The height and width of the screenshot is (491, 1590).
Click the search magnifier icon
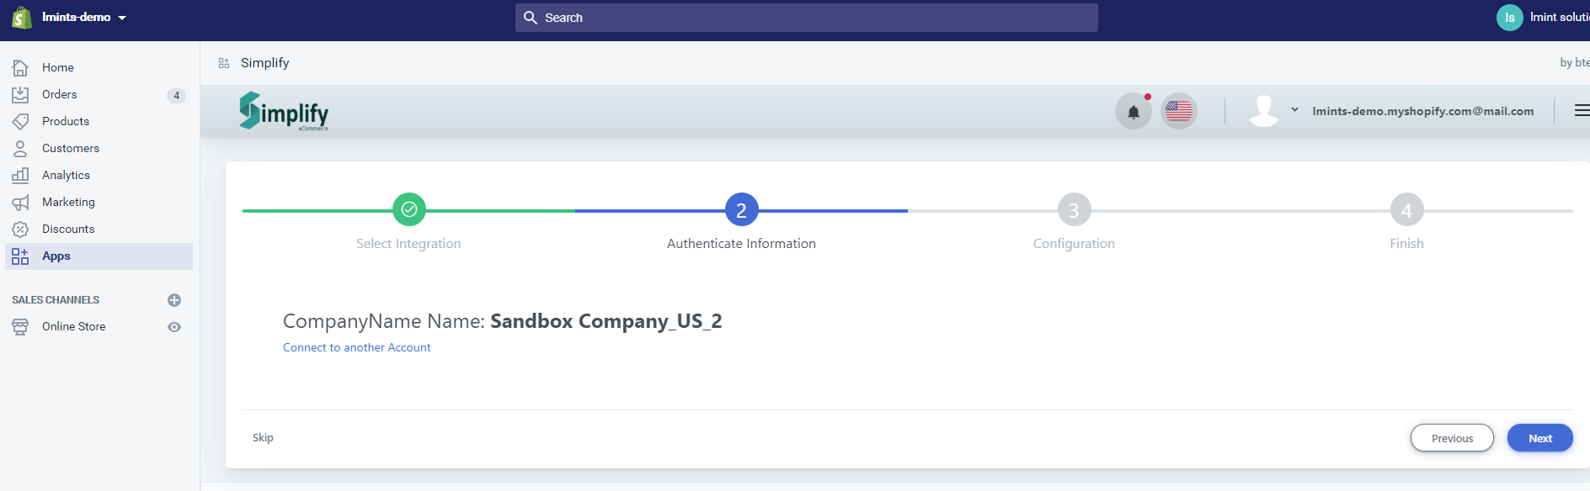[x=531, y=18]
